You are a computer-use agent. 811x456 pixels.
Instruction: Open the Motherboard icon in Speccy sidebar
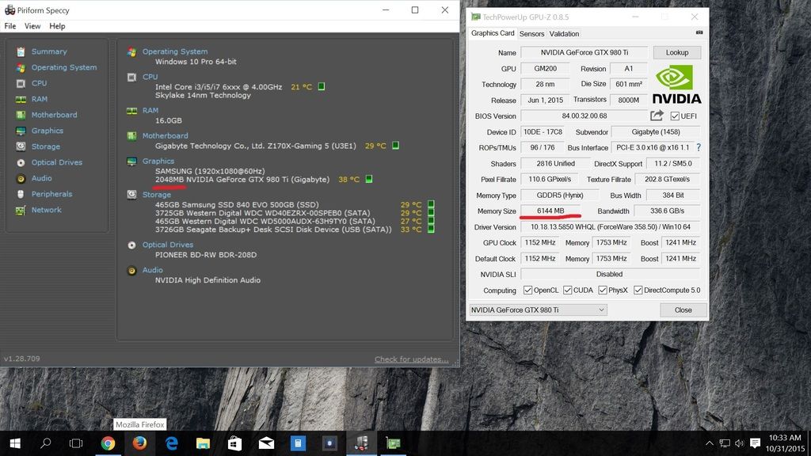coord(21,115)
